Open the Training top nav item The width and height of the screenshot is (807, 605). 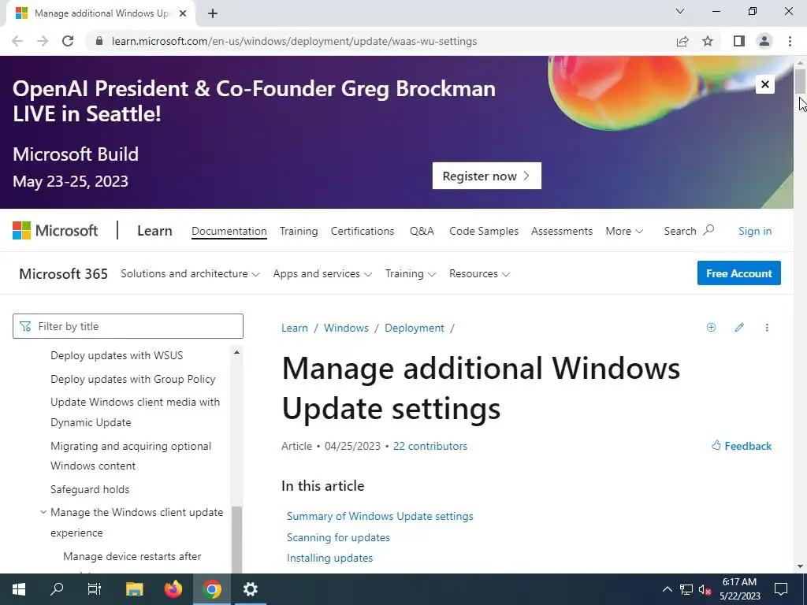coord(299,231)
